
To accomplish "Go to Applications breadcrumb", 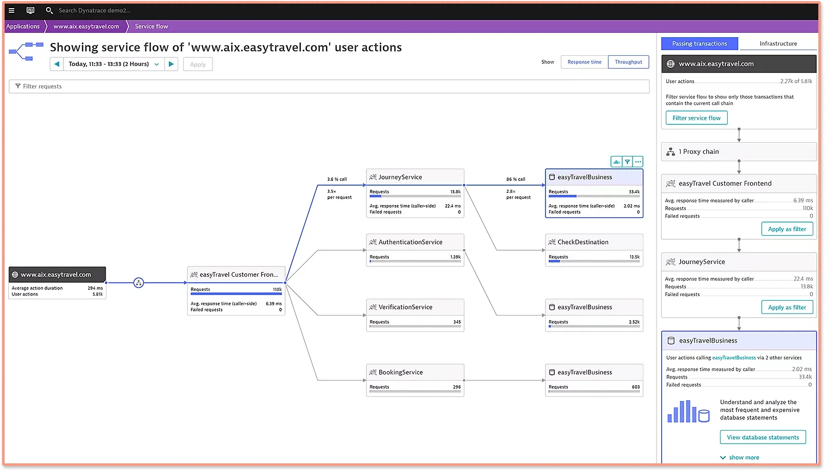I will (23, 26).
